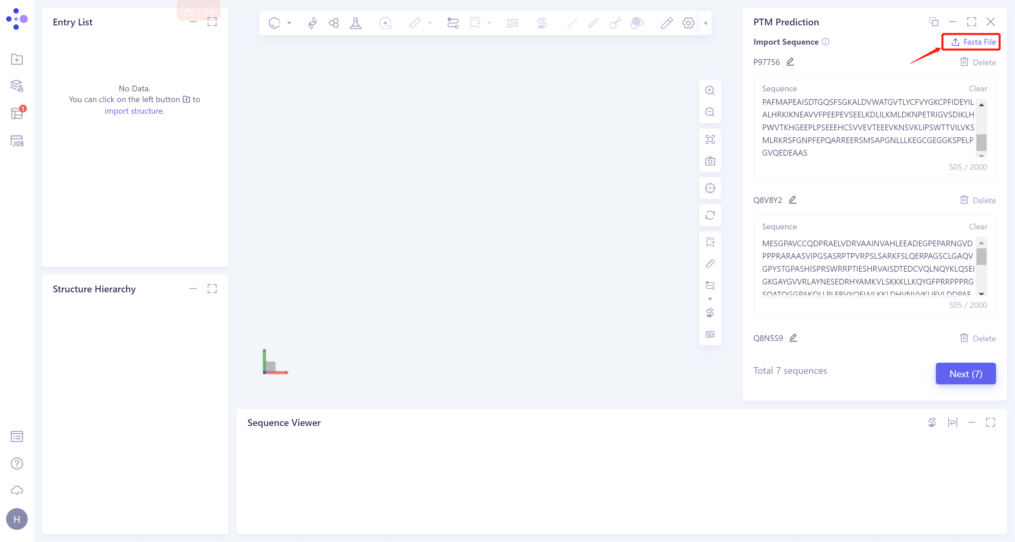Delete the Q8VBY2 sequence entry
The height and width of the screenshot is (542, 1015).
[x=977, y=200]
